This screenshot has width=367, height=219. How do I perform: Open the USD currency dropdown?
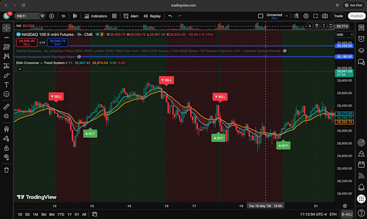[x=344, y=35]
